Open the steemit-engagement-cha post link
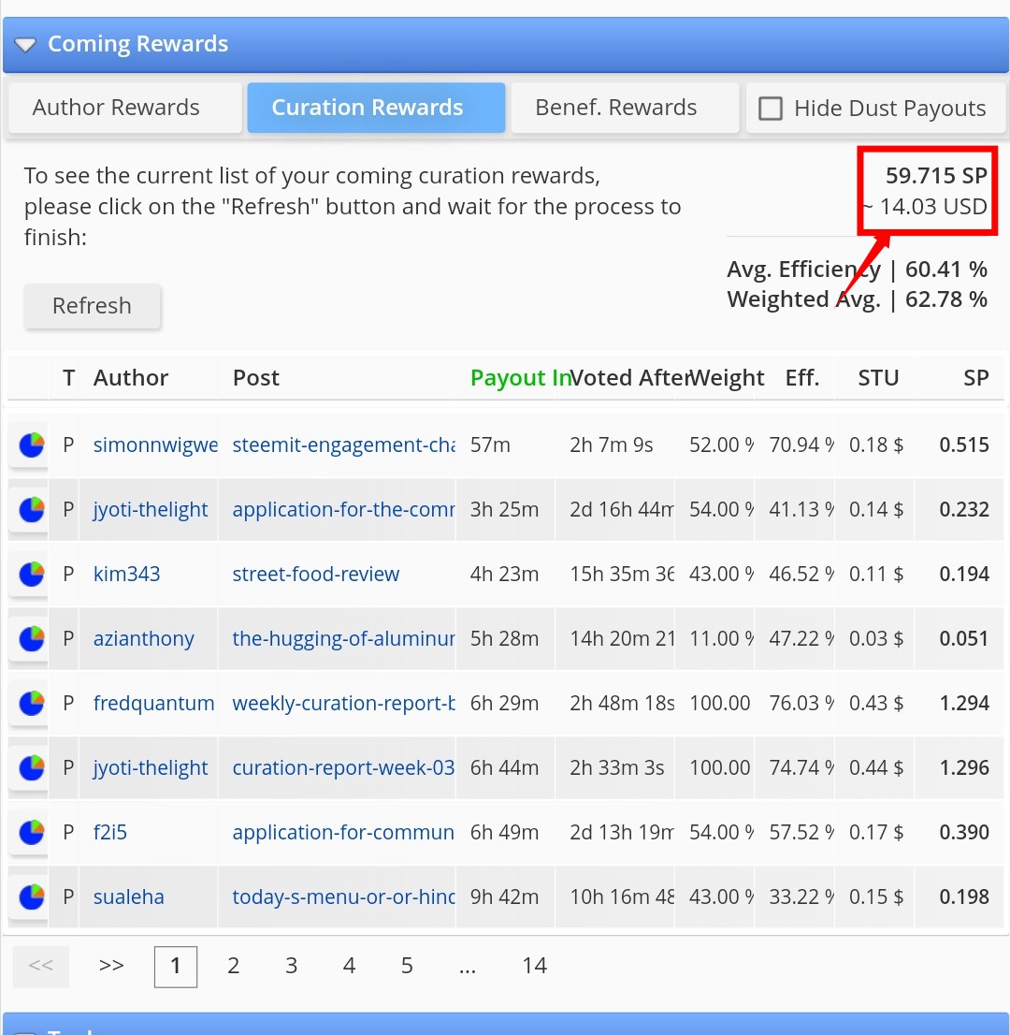This screenshot has height=1035, width=1010. pos(343,445)
